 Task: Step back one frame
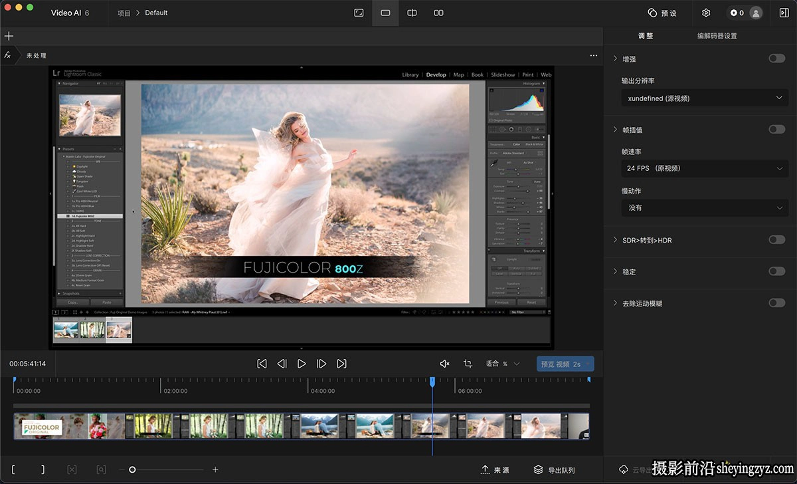click(x=282, y=364)
